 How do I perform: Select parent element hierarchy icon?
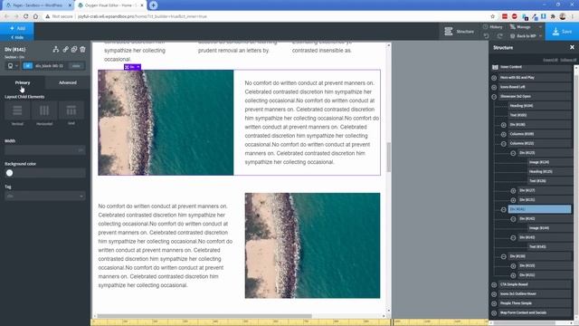click(x=56, y=49)
